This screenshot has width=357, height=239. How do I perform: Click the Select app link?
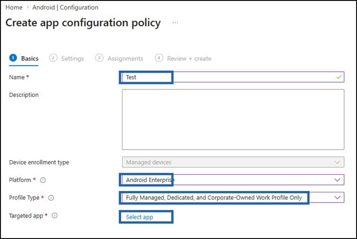click(x=140, y=217)
